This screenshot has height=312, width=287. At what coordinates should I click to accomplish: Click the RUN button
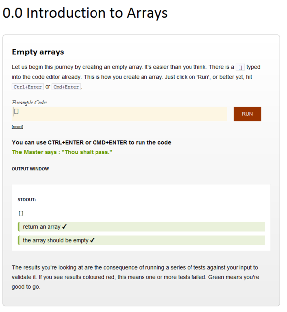(247, 114)
